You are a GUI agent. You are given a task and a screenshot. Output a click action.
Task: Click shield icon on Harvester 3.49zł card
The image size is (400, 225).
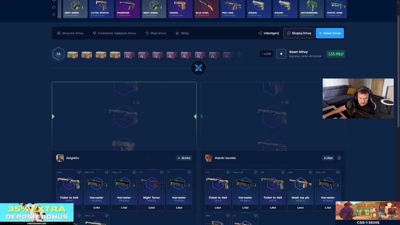pyautogui.click(x=107, y=172)
